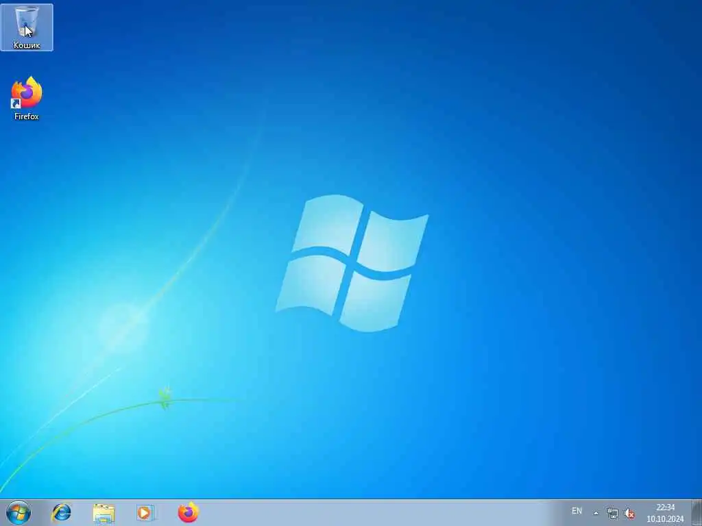Click the EN language indicator
The height and width of the screenshot is (526, 702).
(577, 511)
